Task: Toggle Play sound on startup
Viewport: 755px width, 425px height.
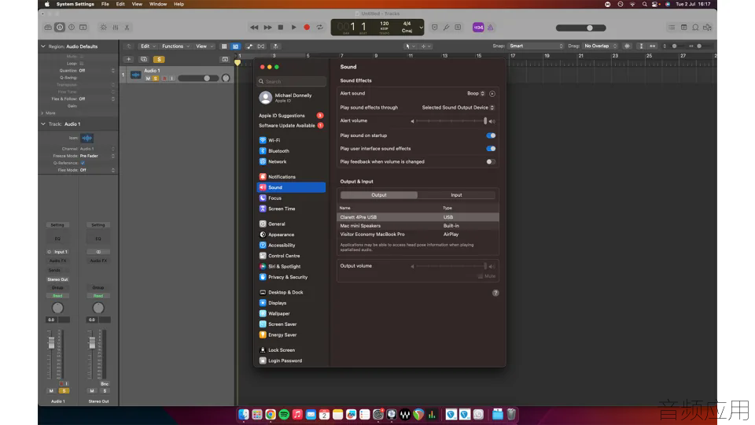Action: click(491, 135)
